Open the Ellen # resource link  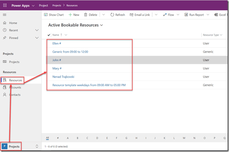pos(57,44)
